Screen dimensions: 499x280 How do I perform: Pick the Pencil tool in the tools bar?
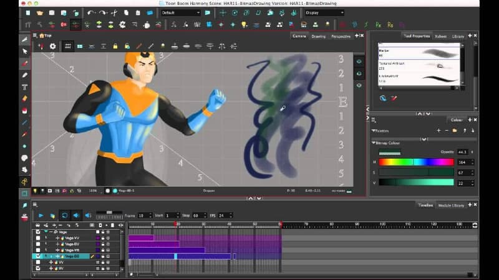pos(24,75)
